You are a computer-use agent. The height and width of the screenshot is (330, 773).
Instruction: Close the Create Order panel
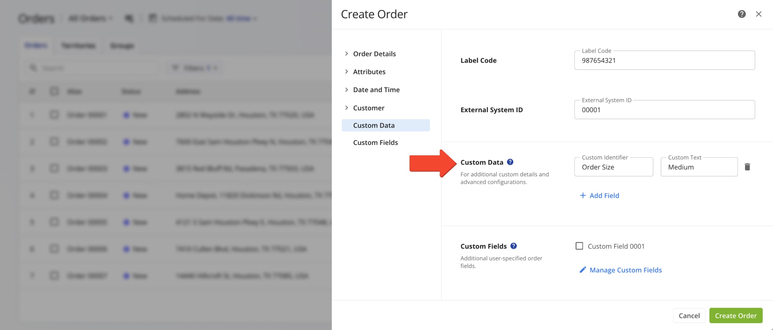pyautogui.click(x=759, y=14)
